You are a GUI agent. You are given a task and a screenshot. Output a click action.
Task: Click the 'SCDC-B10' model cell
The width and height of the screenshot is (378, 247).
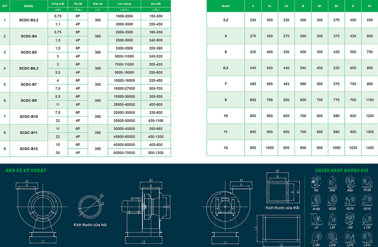tap(29, 116)
